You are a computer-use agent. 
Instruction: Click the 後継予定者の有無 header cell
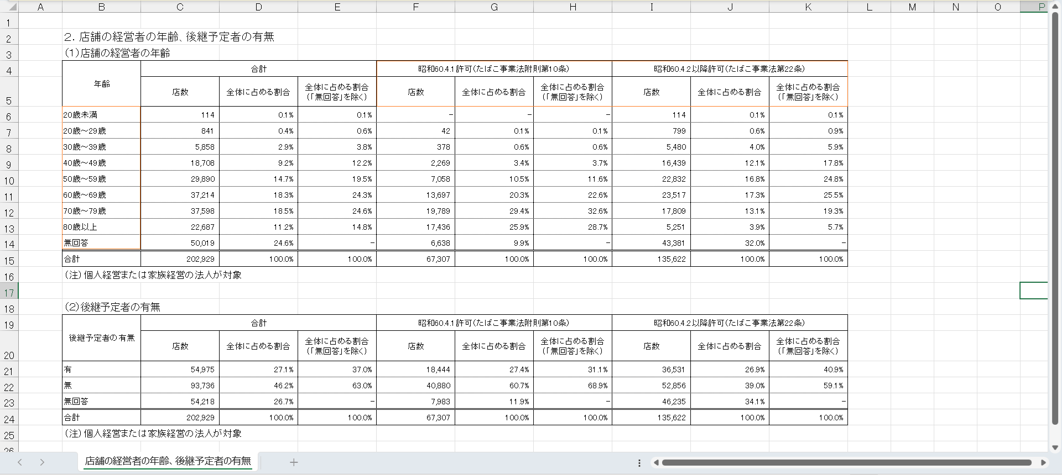point(102,338)
